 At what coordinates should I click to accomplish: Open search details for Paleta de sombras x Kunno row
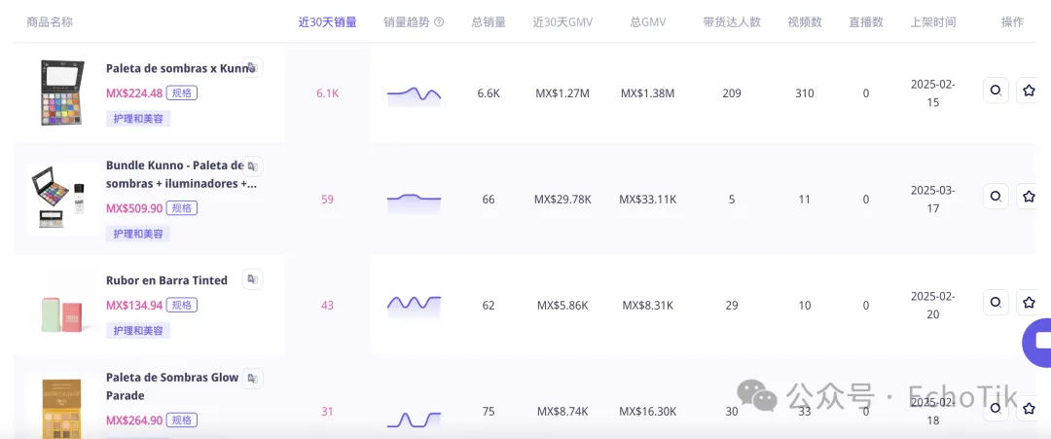click(997, 90)
